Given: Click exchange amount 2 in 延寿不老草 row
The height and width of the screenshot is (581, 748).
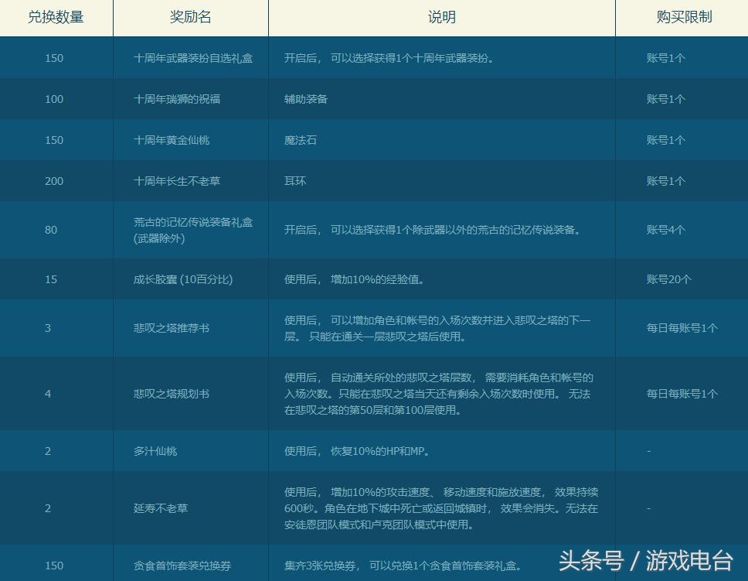Looking at the screenshot, I should [x=48, y=508].
